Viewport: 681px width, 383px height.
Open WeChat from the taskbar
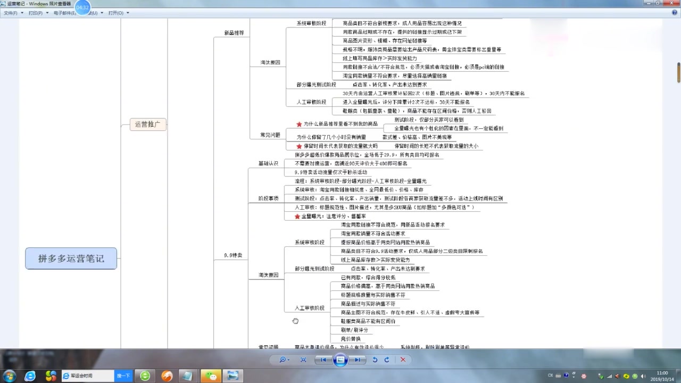point(211,376)
